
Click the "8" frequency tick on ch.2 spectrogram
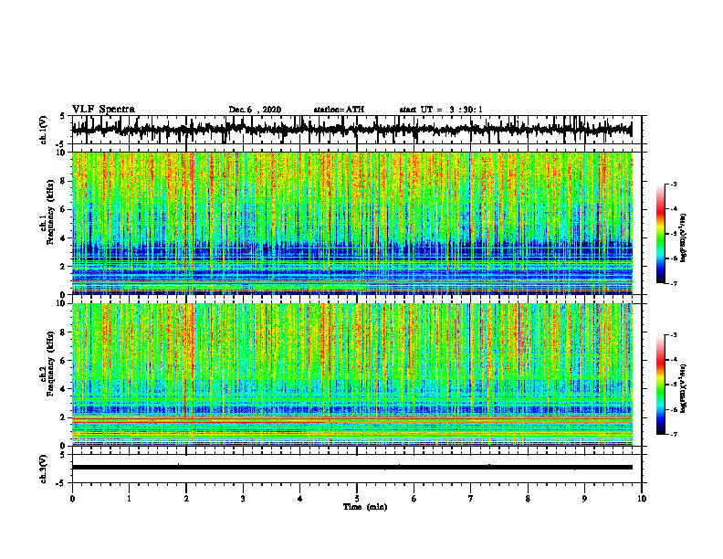(64, 332)
